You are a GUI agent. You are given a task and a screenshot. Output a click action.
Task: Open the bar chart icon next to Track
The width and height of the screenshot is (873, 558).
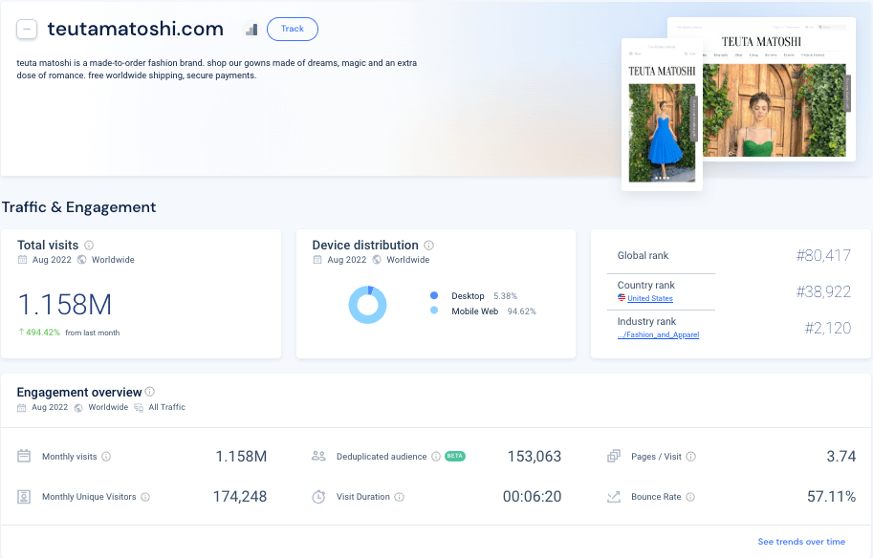coord(251,30)
